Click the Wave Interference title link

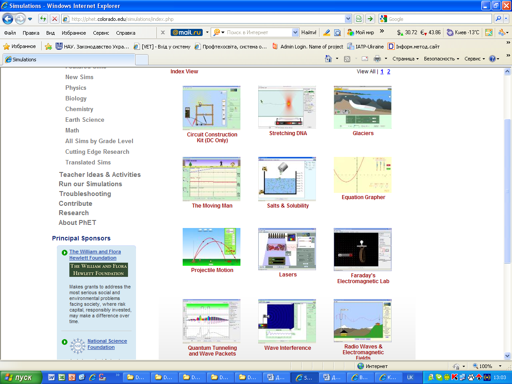coord(288,348)
